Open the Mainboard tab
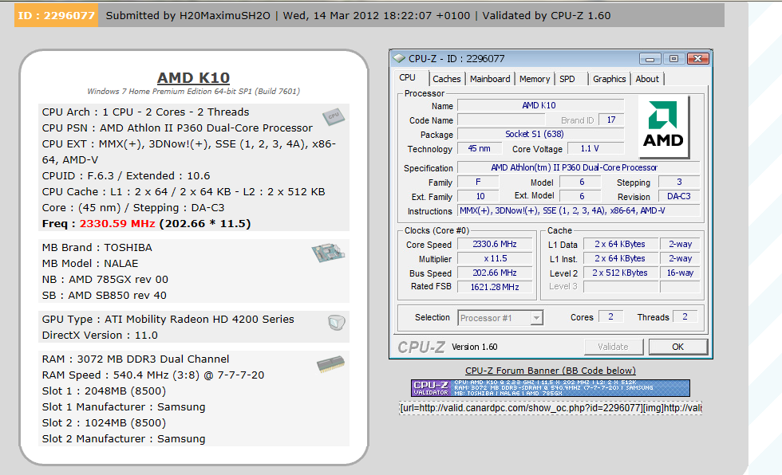This screenshot has width=782, height=475. (x=490, y=79)
